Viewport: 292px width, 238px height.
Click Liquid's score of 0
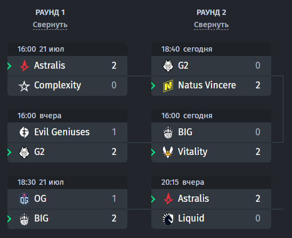click(x=258, y=218)
